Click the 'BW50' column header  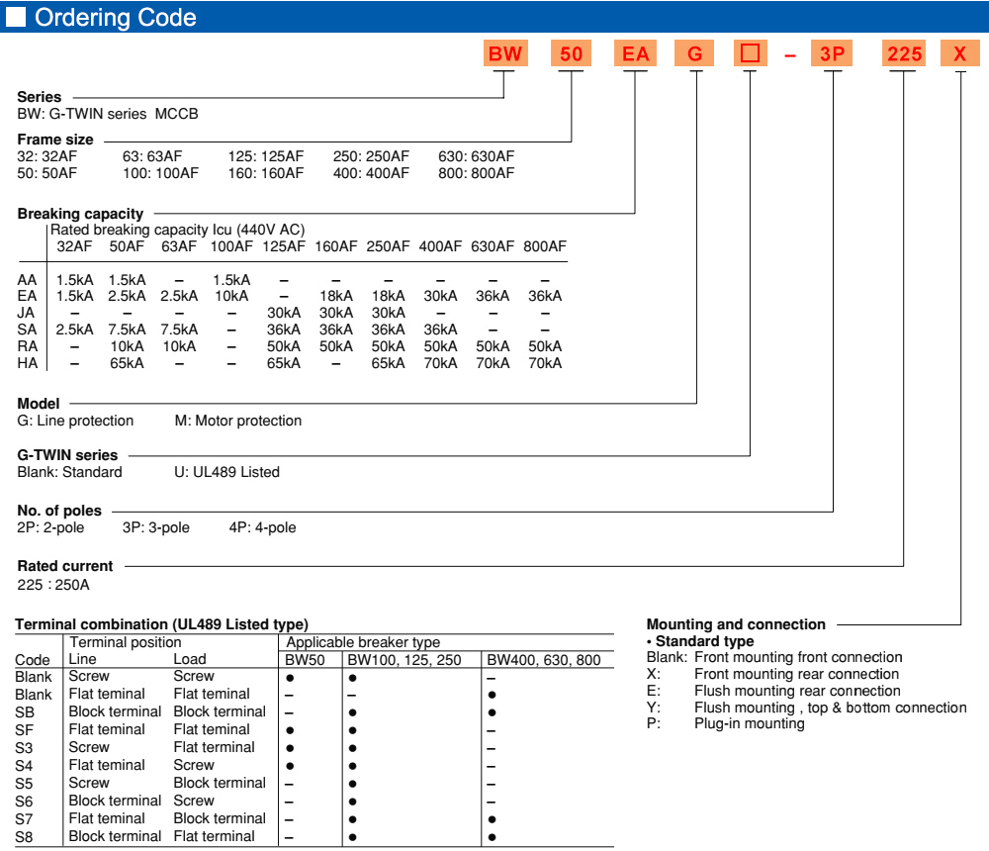[x=306, y=660]
